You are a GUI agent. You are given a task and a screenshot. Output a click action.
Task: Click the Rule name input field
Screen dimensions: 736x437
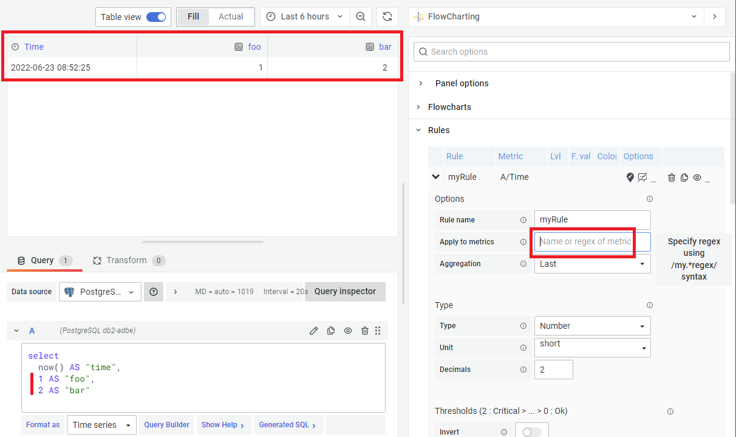click(x=592, y=219)
